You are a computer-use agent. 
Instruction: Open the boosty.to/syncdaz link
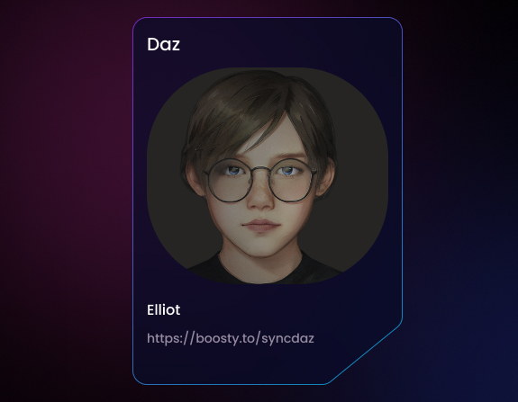(231, 338)
